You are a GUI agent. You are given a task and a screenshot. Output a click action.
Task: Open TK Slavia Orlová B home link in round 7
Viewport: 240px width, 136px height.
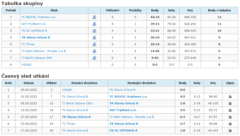coord(75,130)
